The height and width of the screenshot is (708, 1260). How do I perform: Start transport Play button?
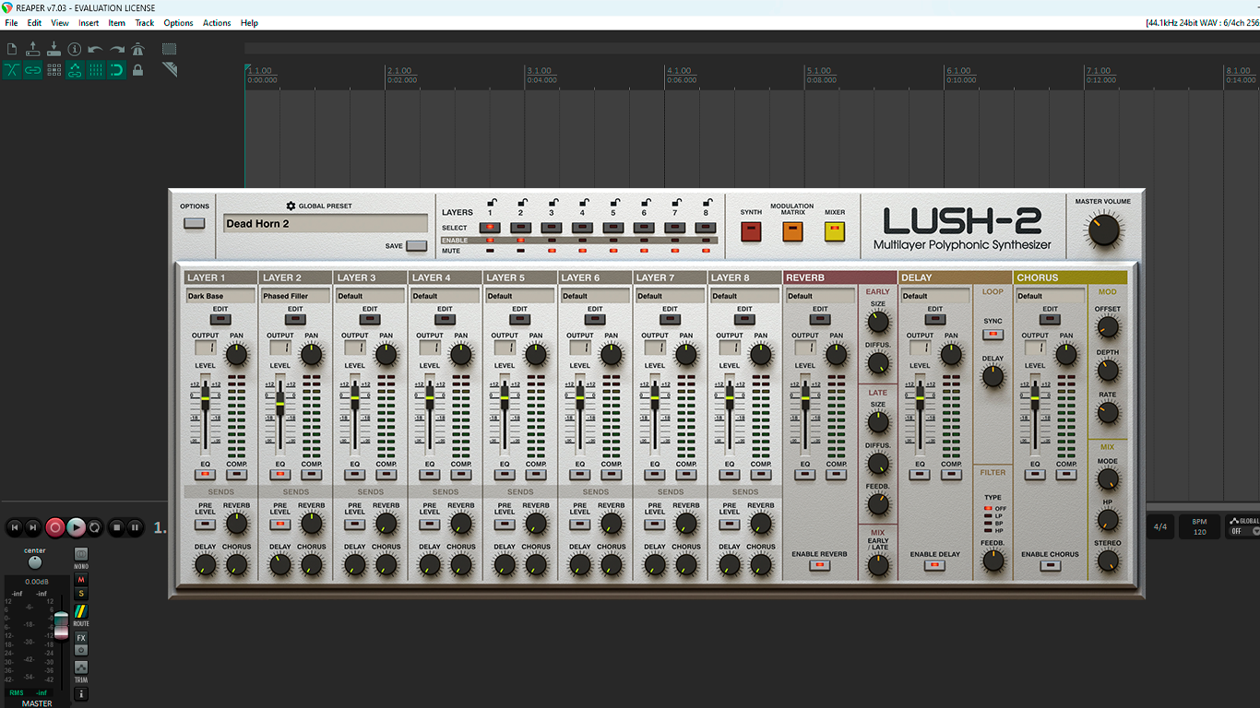[x=76, y=527]
